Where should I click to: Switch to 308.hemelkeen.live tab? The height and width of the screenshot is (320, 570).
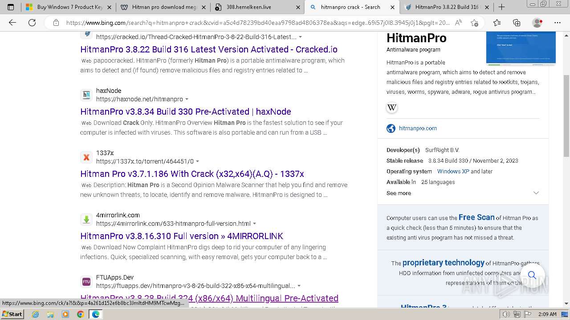(x=257, y=7)
